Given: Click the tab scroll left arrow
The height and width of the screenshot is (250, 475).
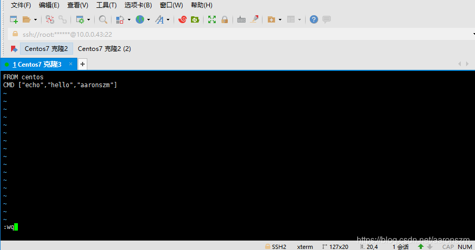Looking at the screenshot, I should [x=460, y=64].
